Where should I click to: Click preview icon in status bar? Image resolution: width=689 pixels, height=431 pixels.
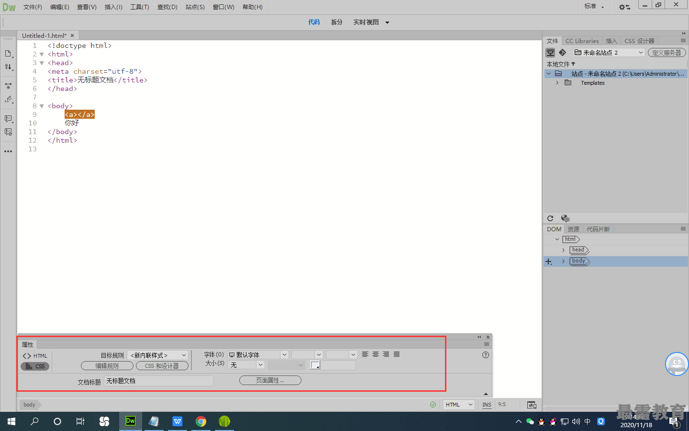(x=532, y=405)
